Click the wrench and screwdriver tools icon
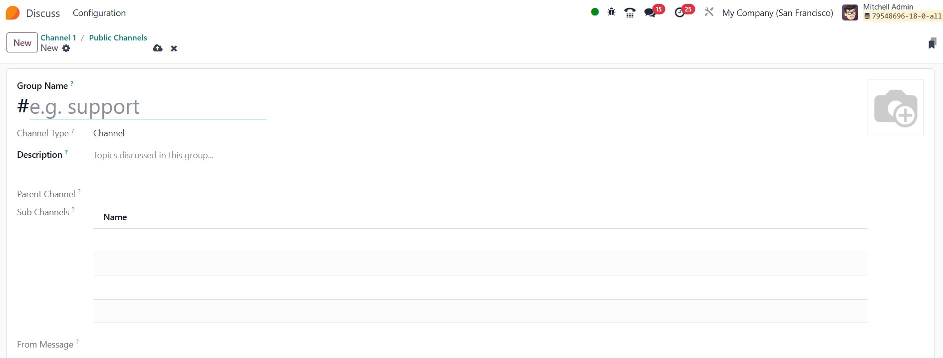 tap(709, 12)
